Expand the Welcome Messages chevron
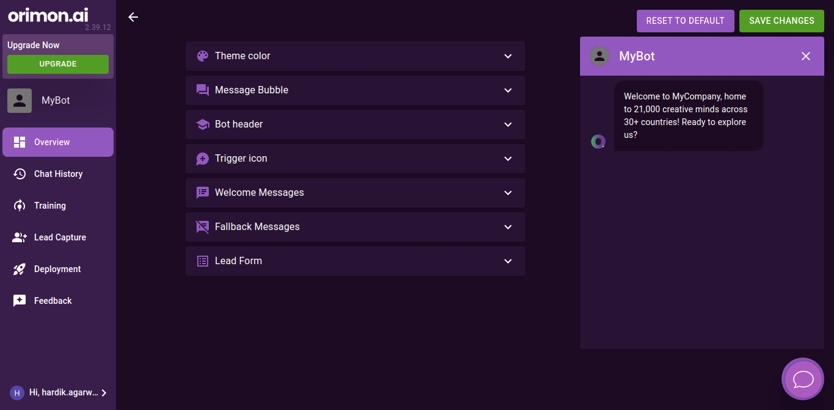Screen dimensions: 834x410 [x=508, y=193]
